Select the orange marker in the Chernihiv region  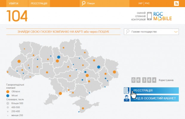tap(64, 48)
